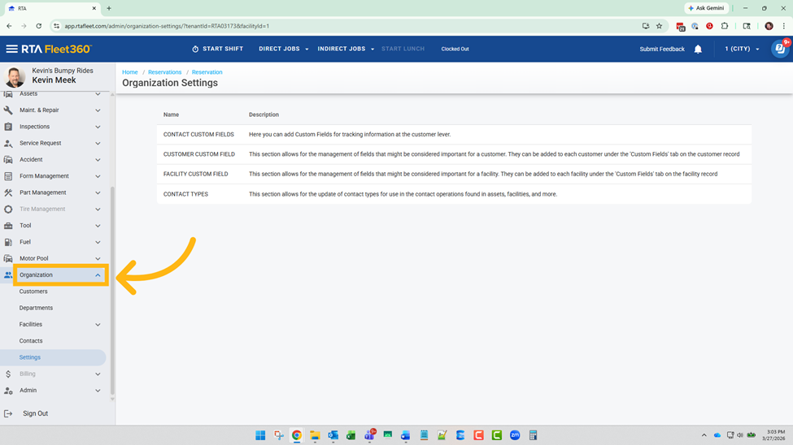Click the Part Management tools icon
793x445 pixels.
click(8, 192)
